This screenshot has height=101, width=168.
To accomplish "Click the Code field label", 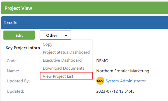I will tap(12, 61).
